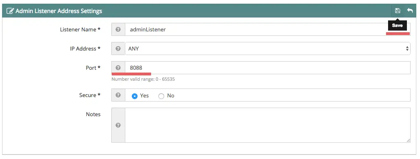
Task: Click the black Save tooltip
Action: pyautogui.click(x=397, y=25)
